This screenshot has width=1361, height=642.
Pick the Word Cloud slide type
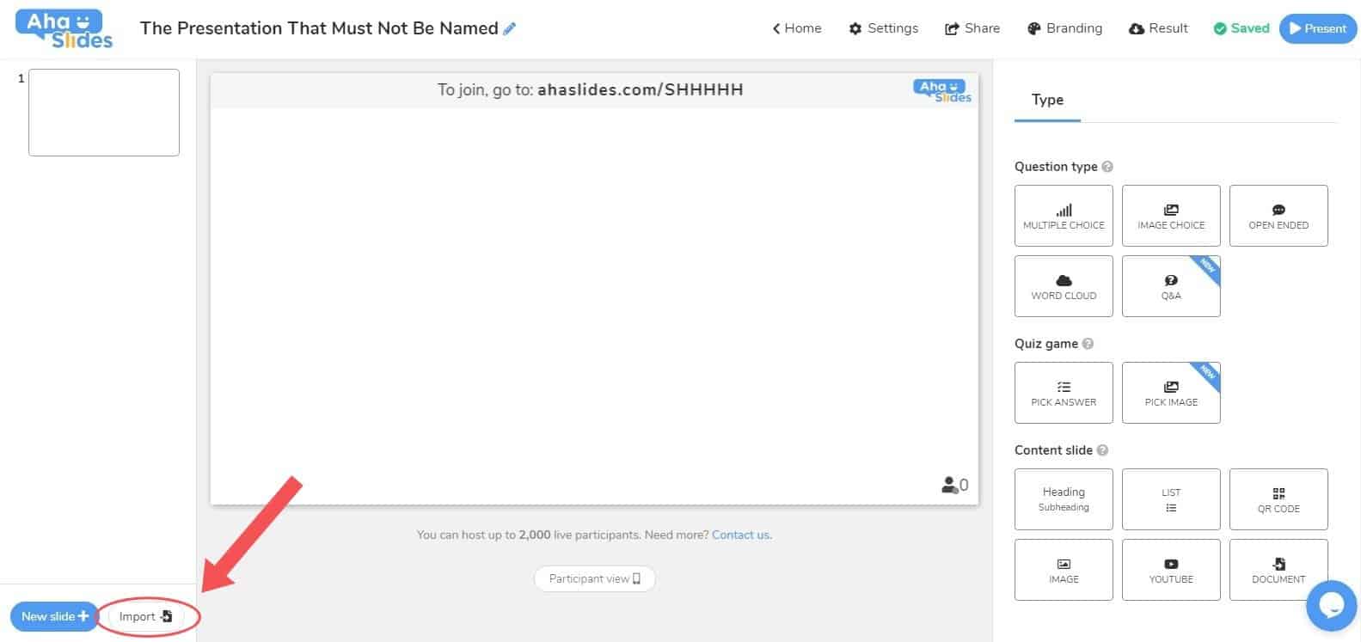(1064, 286)
